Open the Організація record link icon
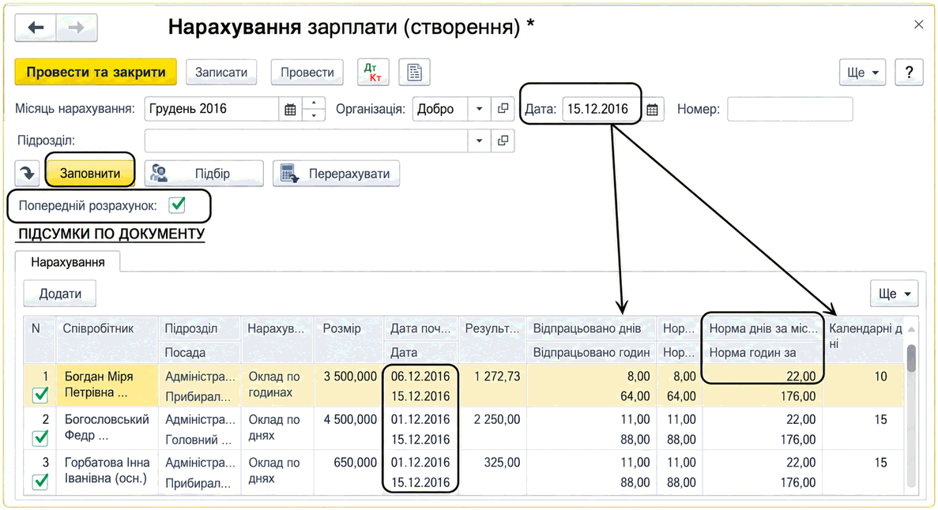This screenshot has height=510, width=938. tap(503, 109)
